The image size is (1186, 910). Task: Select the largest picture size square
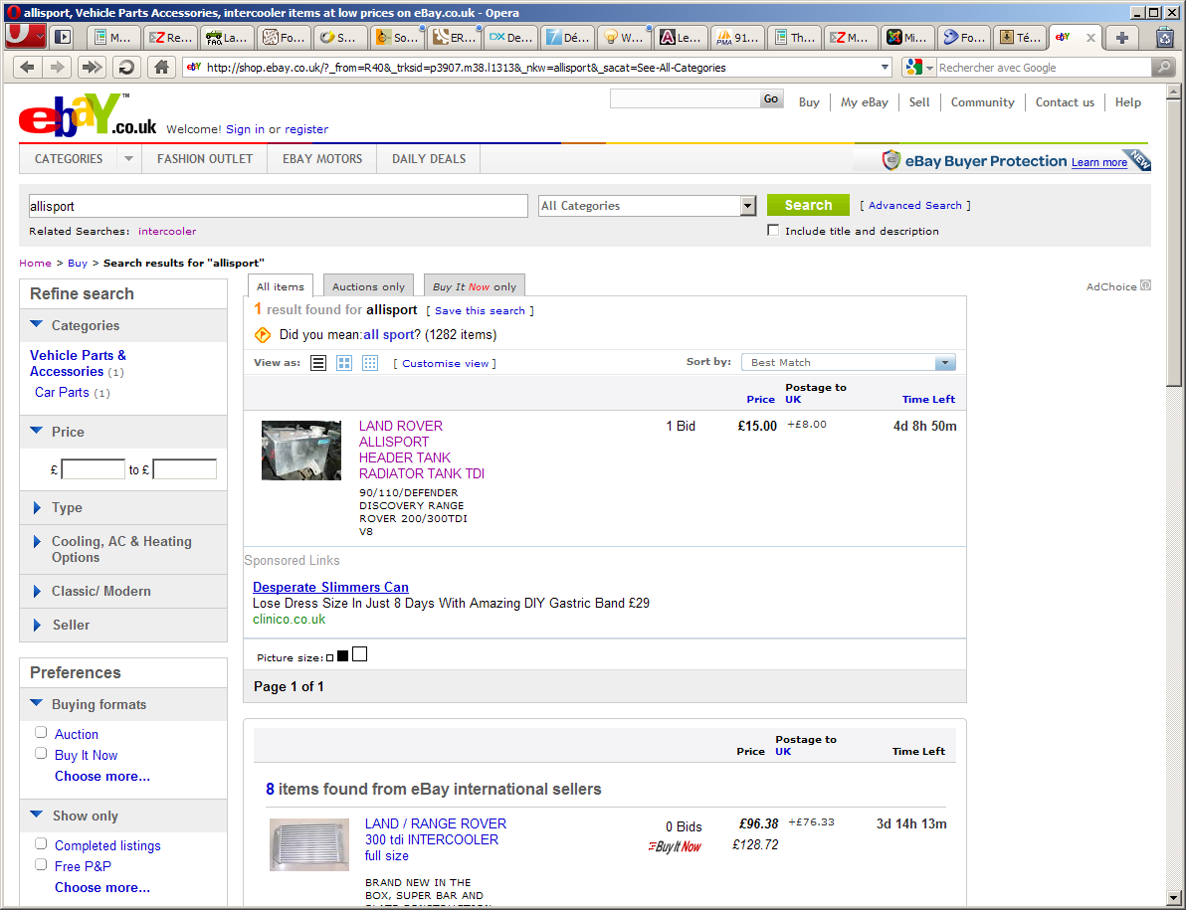[x=359, y=654]
